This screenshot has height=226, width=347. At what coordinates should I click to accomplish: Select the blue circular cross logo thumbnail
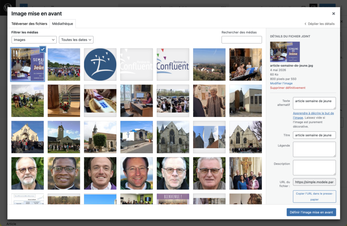pos(100,65)
